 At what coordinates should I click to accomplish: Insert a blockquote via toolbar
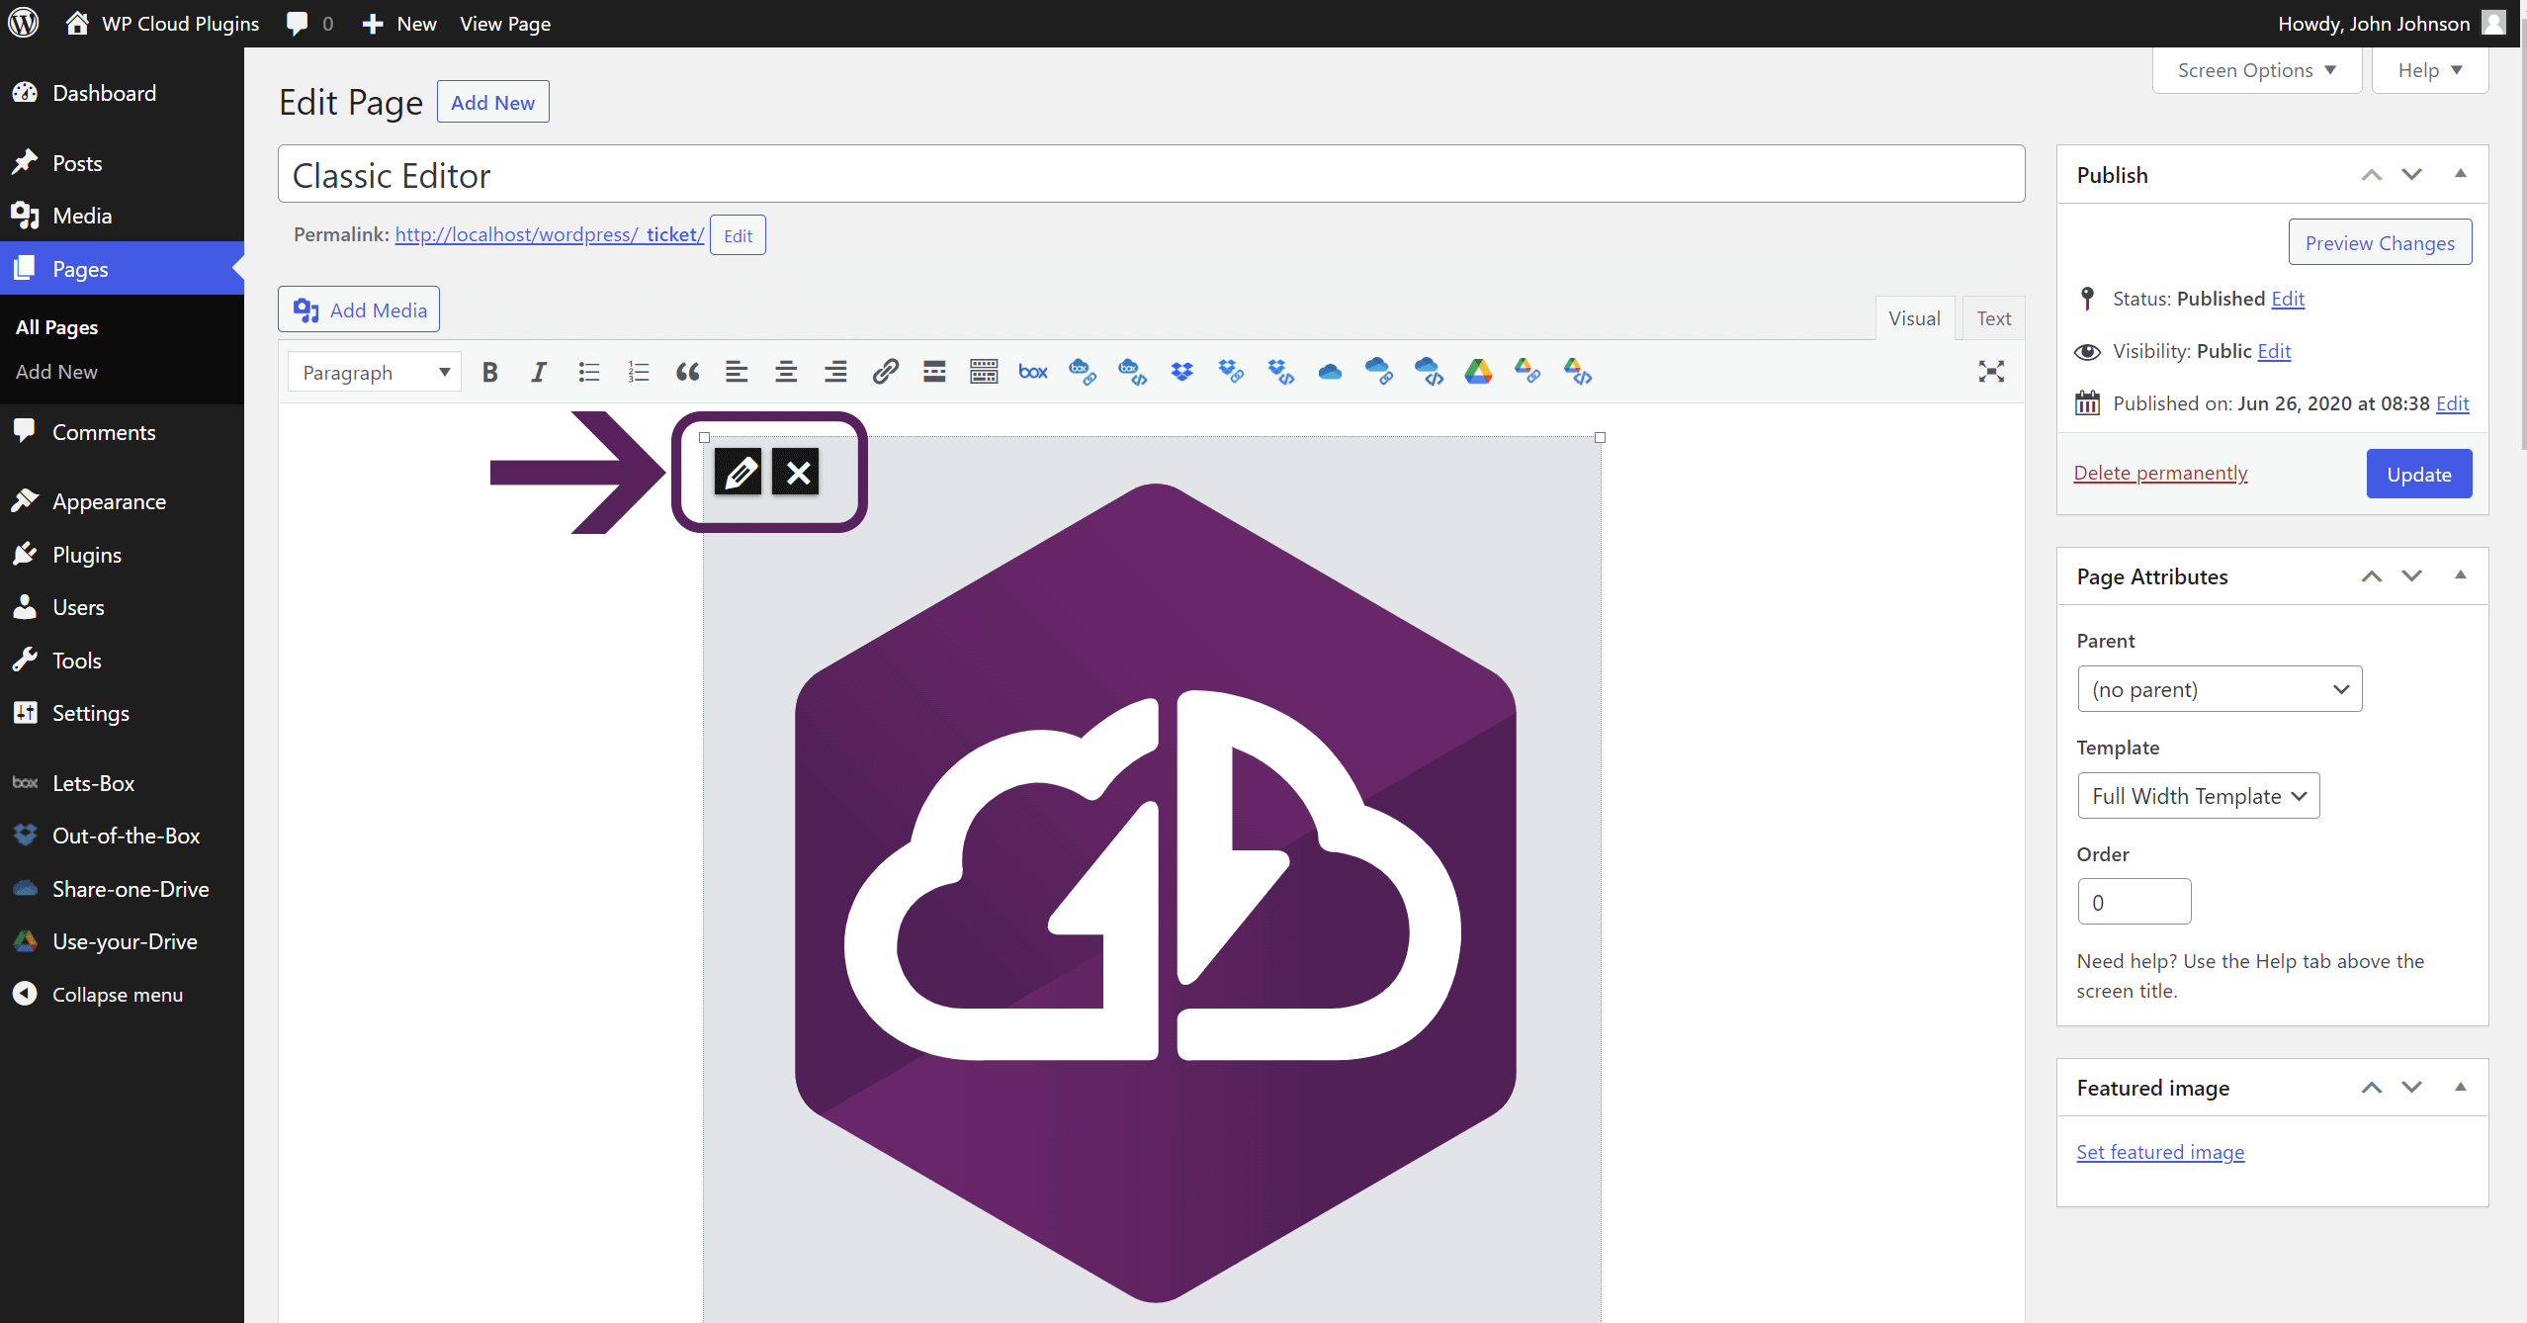(687, 372)
